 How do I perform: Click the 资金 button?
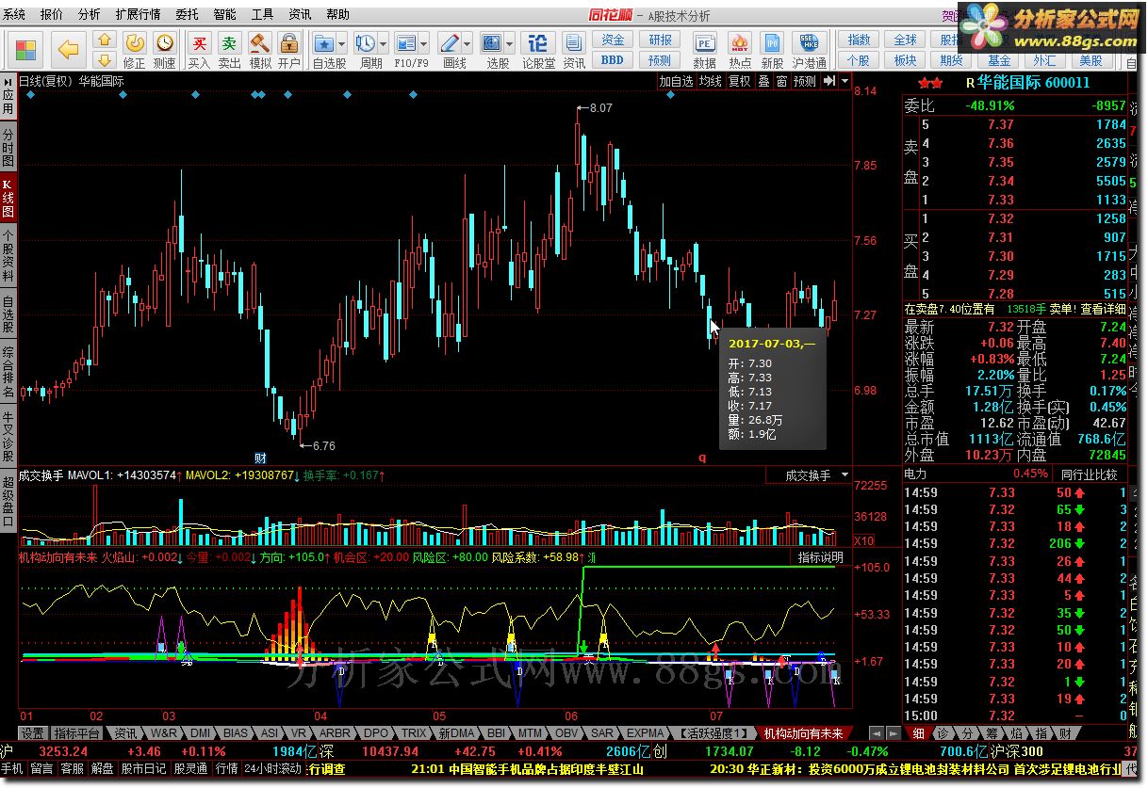point(613,40)
